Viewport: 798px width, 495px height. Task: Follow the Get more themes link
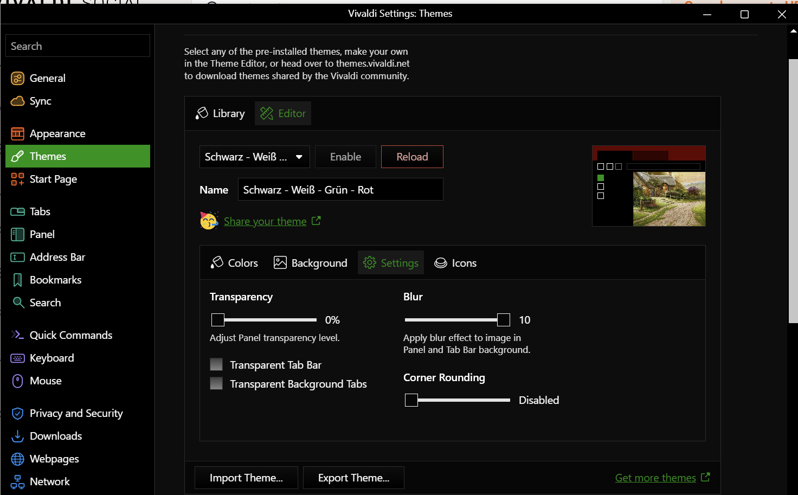(x=655, y=478)
